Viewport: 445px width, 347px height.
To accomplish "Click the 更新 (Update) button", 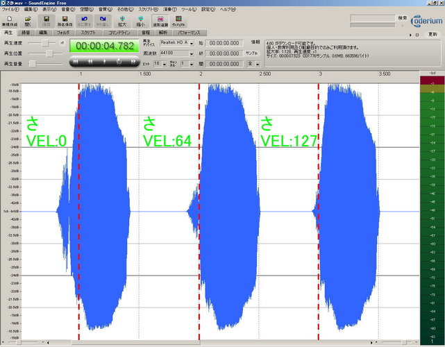I will pyautogui.click(x=433, y=34).
